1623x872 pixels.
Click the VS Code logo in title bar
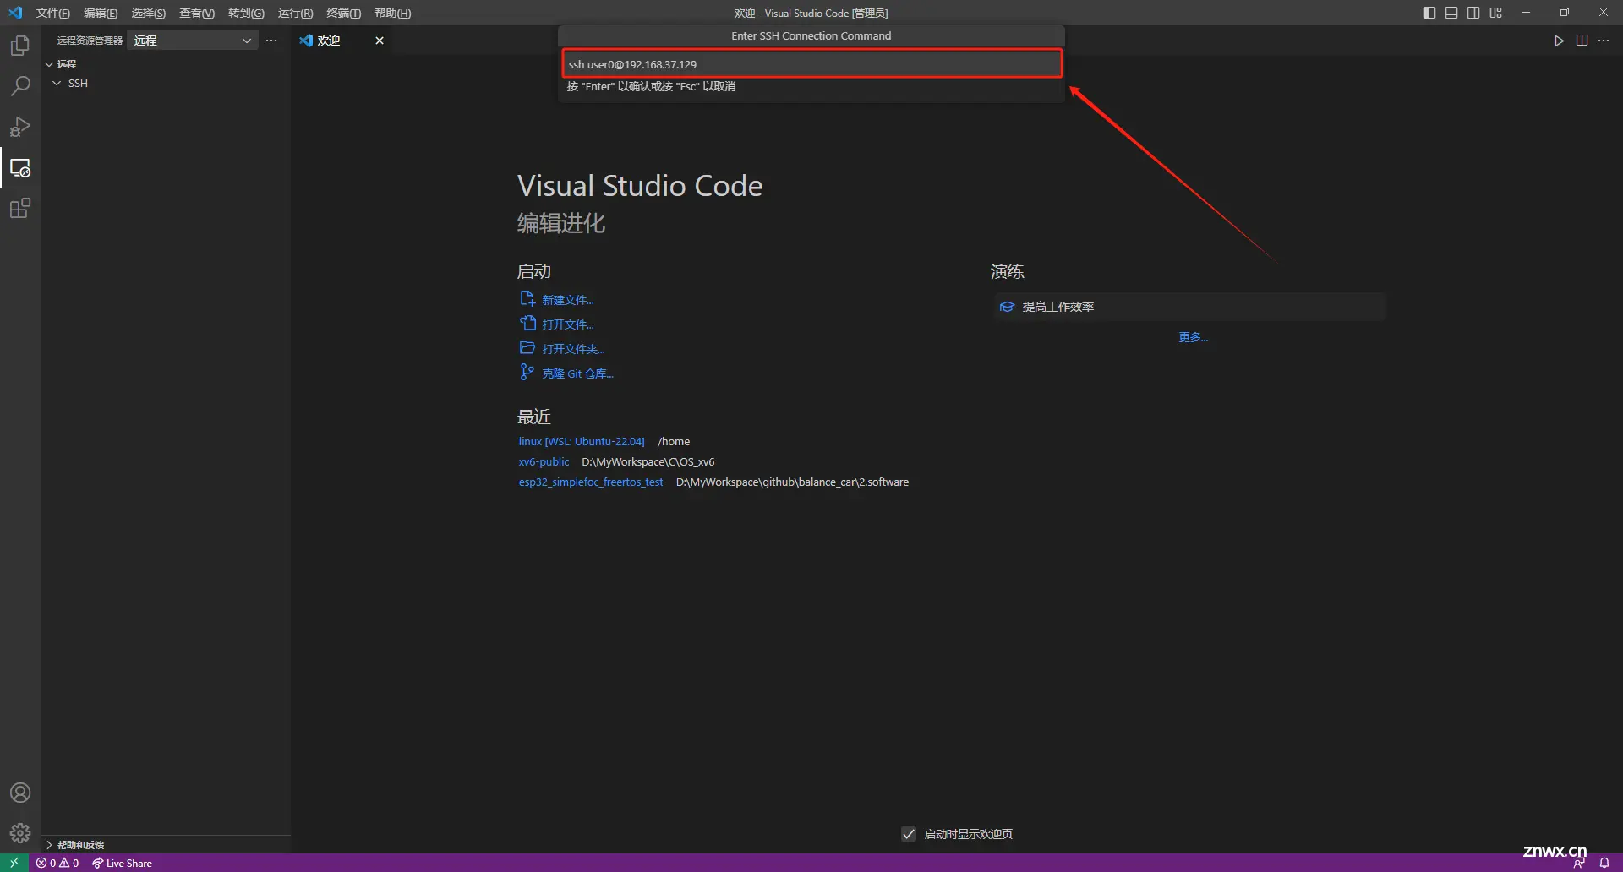(x=15, y=13)
